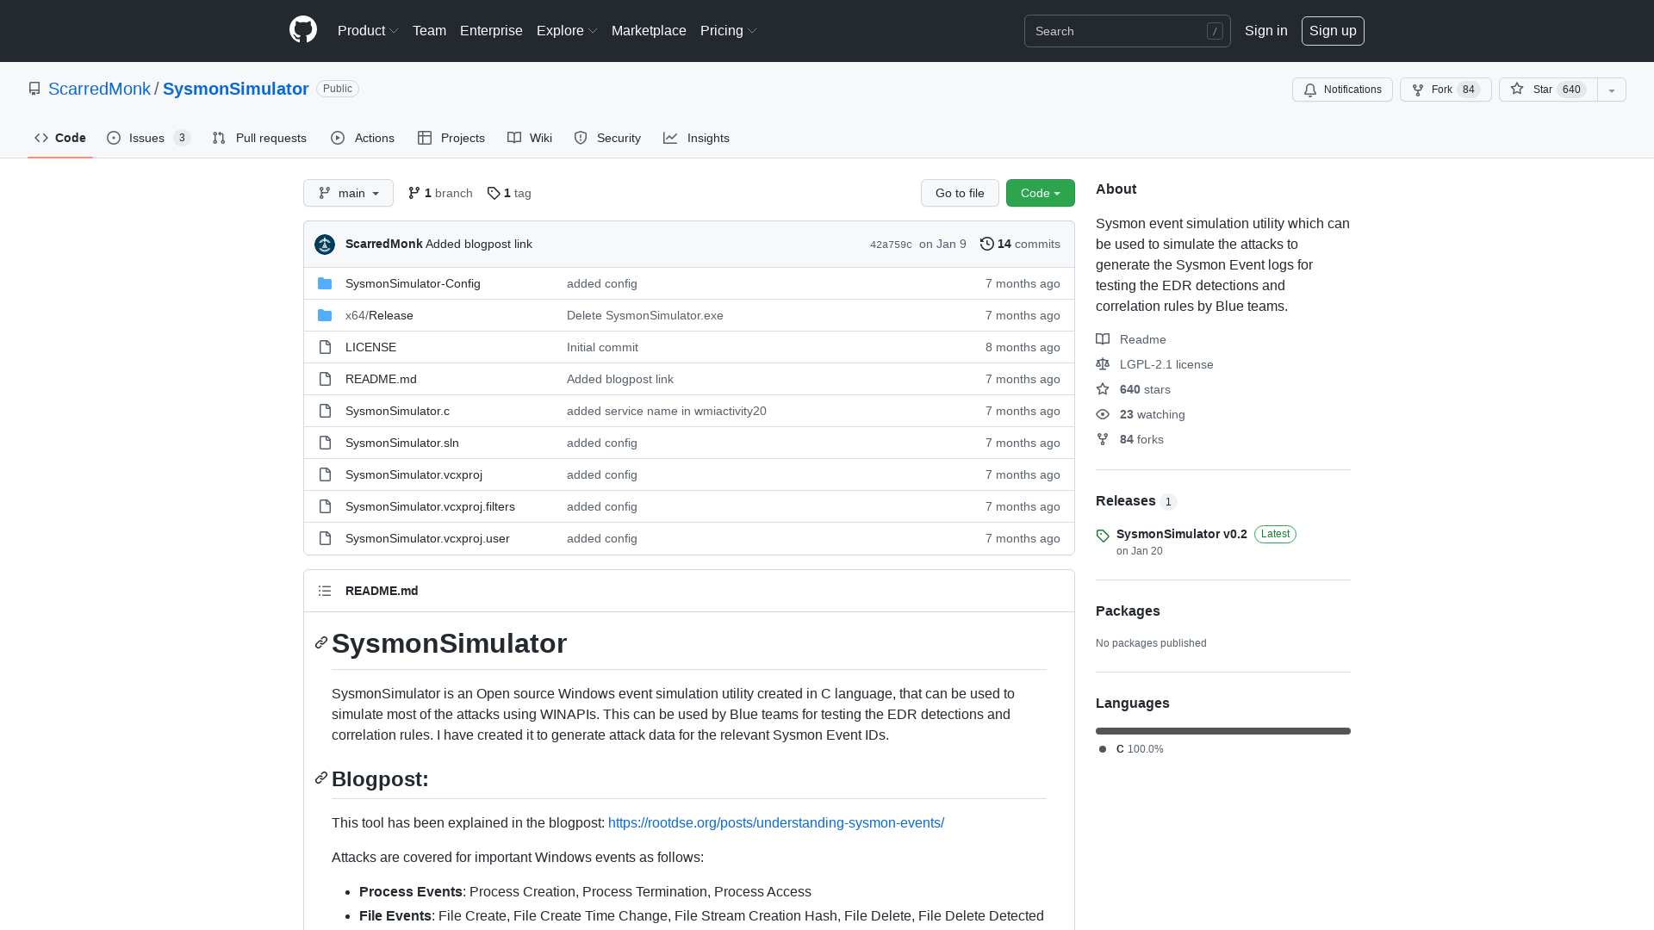Star the repository with Star button
This screenshot has width=1654, height=930.
pyautogui.click(x=1548, y=90)
